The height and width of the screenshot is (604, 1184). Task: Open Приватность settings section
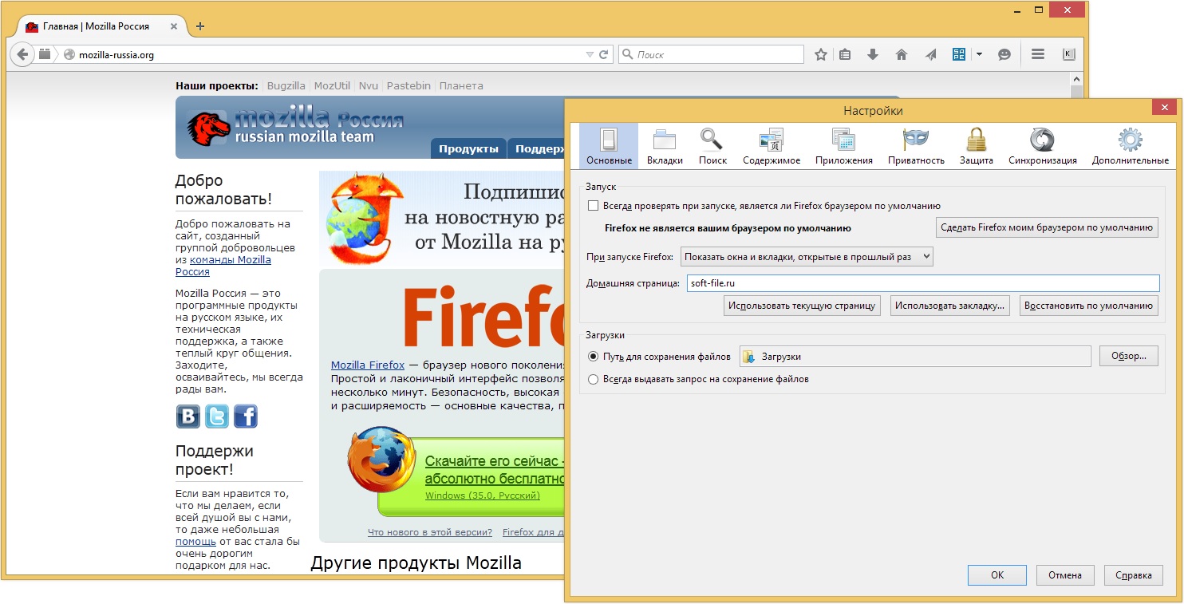pyautogui.click(x=916, y=146)
